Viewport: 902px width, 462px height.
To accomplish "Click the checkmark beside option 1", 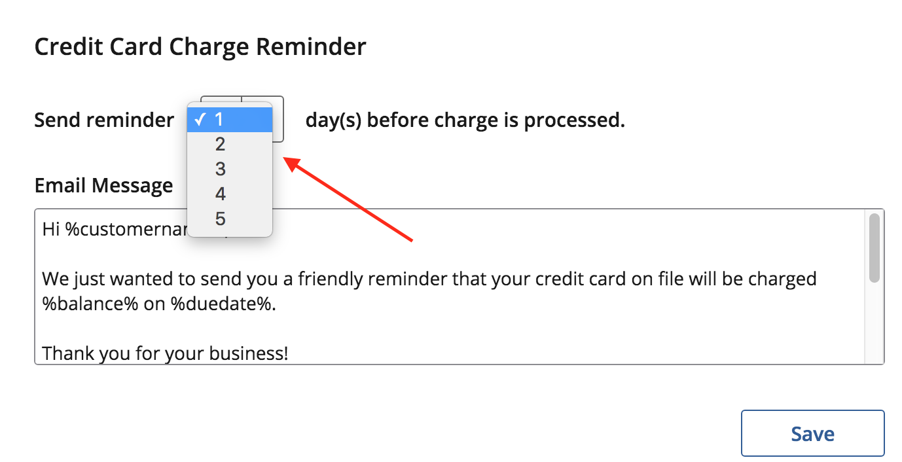I will 200,119.
